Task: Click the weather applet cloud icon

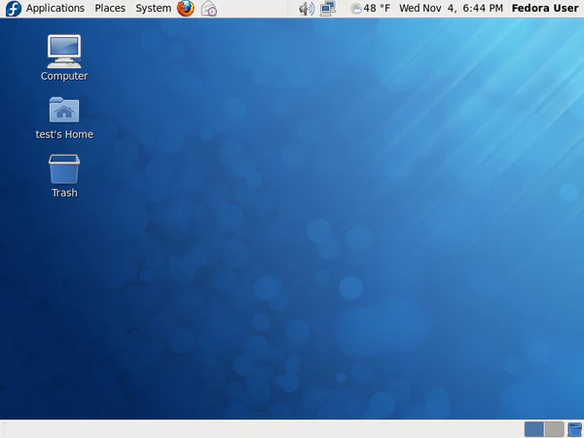Action: [x=355, y=9]
